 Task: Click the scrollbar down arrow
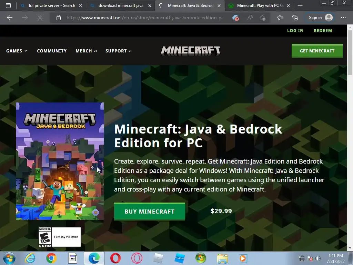pos(350,248)
